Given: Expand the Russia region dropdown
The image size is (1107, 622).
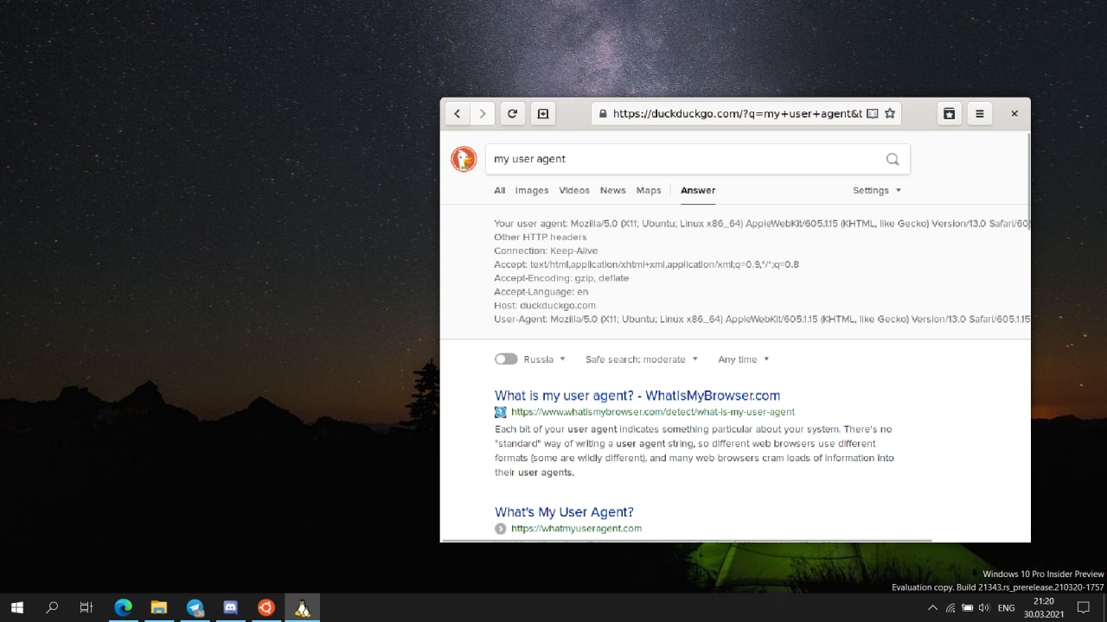Looking at the screenshot, I should 545,359.
